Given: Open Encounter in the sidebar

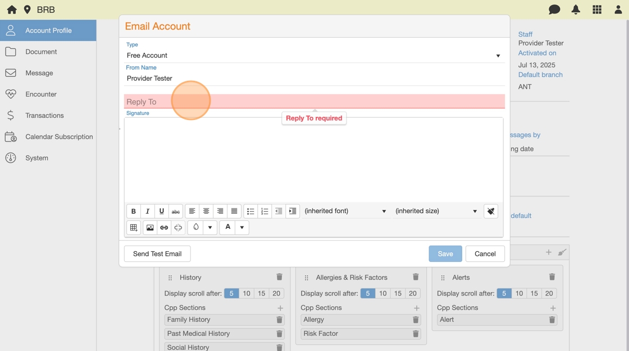Looking at the screenshot, I should 41,94.
